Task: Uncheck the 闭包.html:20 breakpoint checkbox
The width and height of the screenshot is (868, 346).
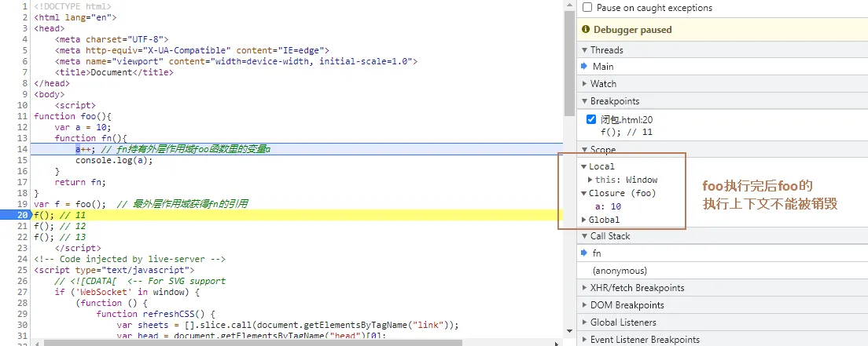Action: point(590,118)
